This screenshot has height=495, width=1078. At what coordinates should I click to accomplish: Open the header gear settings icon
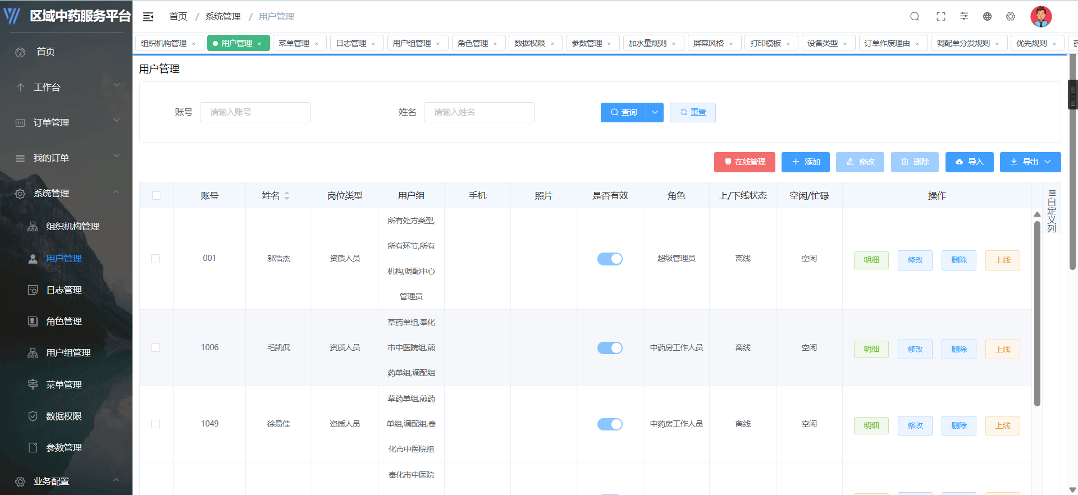point(1011,17)
